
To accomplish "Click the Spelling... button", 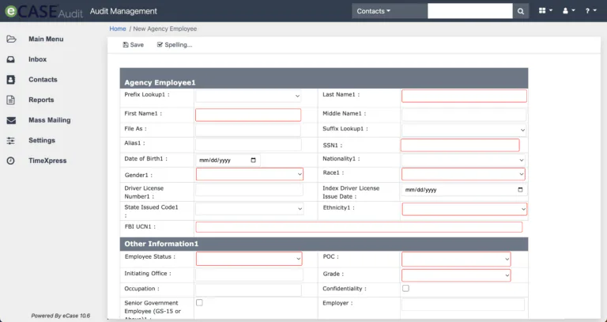I will point(175,45).
